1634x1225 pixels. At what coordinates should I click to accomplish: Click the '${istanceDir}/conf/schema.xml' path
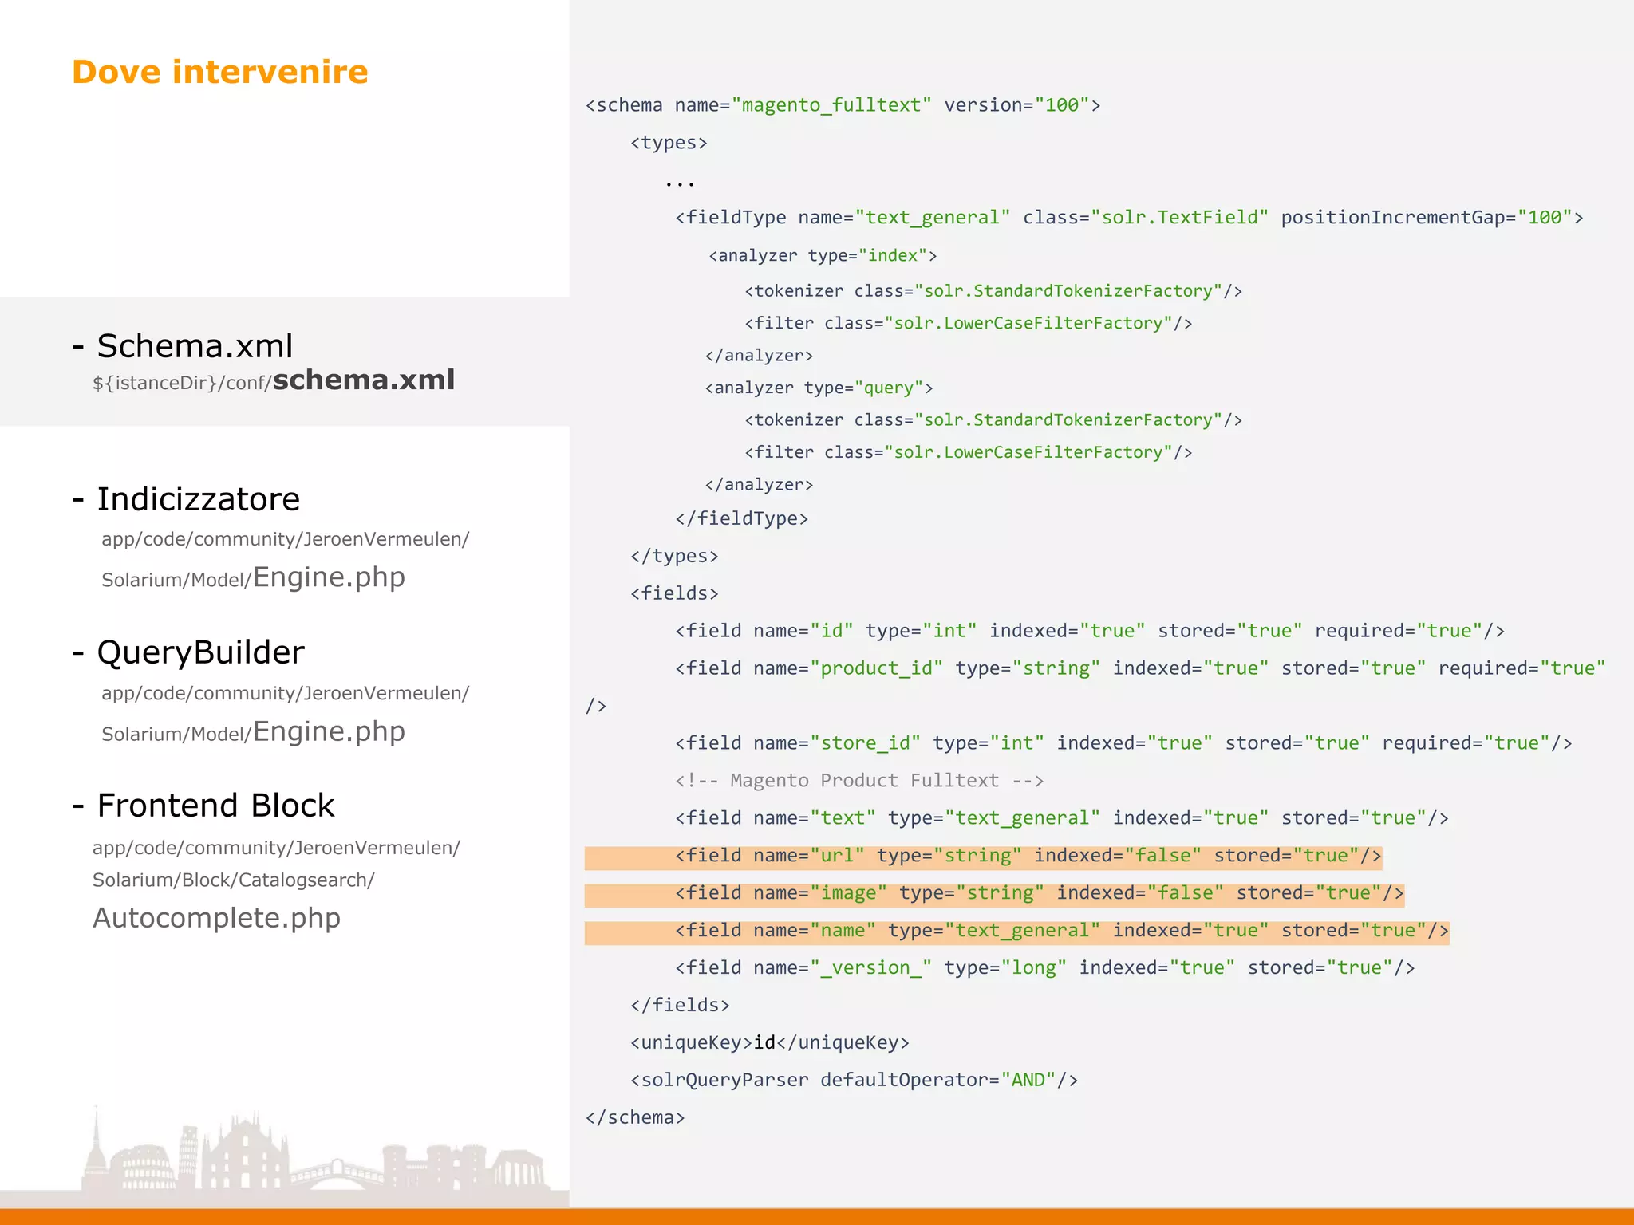pos(274,380)
